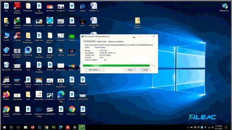Open Task View on taskbar
232x130 pixels.
pyautogui.click(x=18, y=127)
